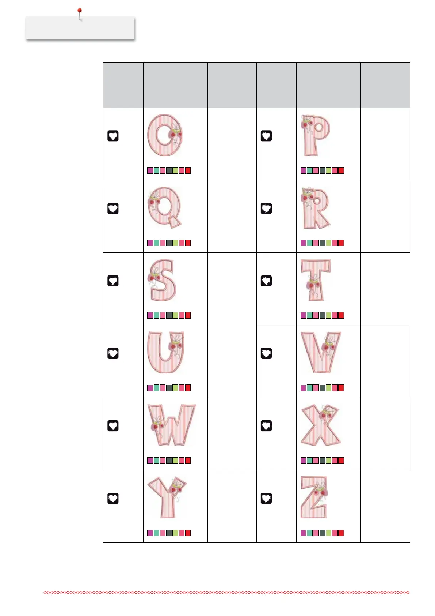Click the heart icon beside letter R

[266, 209]
